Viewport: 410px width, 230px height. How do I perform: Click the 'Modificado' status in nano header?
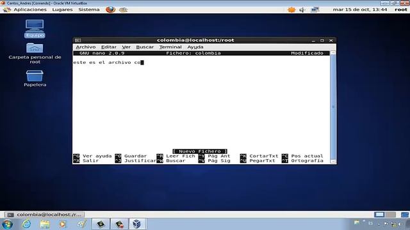coord(307,53)
